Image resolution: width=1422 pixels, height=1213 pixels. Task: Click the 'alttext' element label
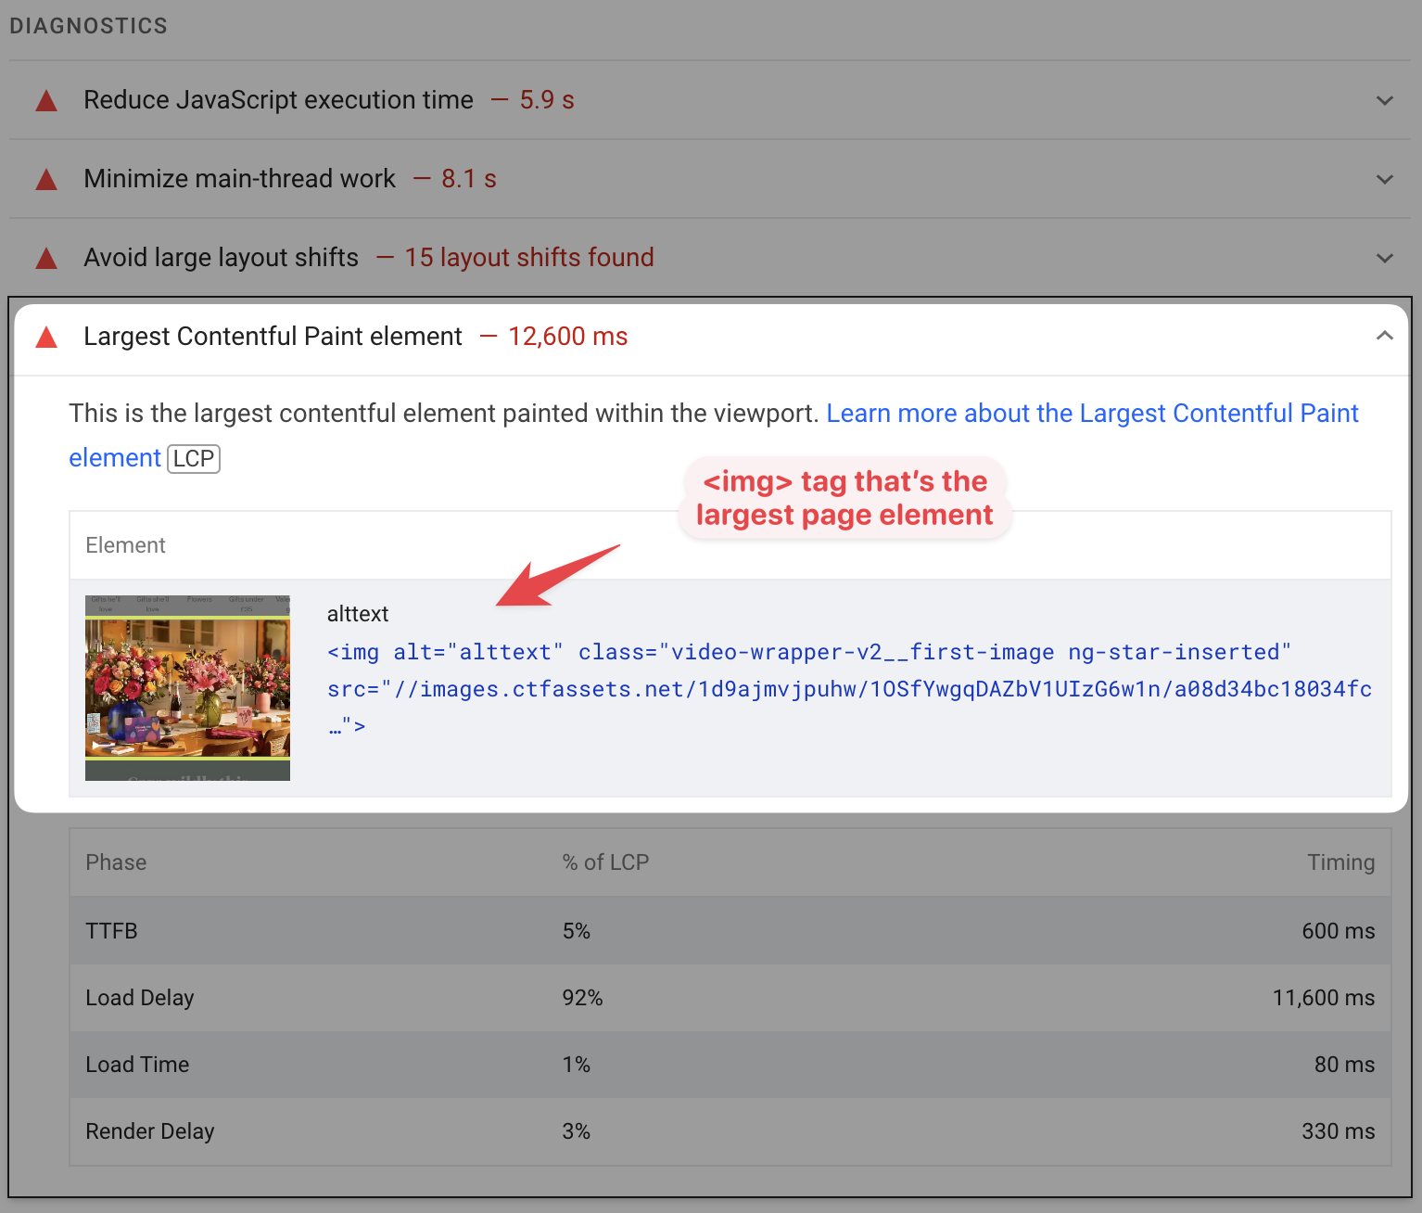(358, 614)
